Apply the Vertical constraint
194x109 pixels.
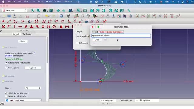tap(15, 27)
